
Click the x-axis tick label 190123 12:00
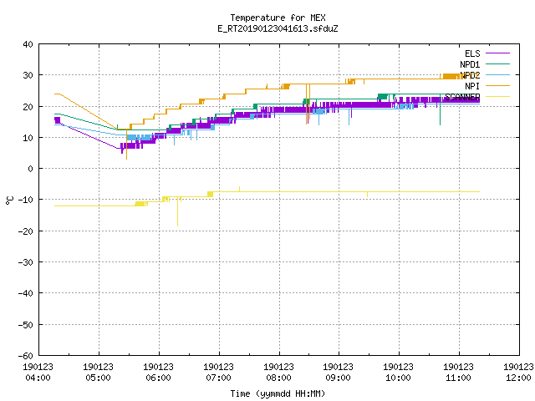click(518, 373)
